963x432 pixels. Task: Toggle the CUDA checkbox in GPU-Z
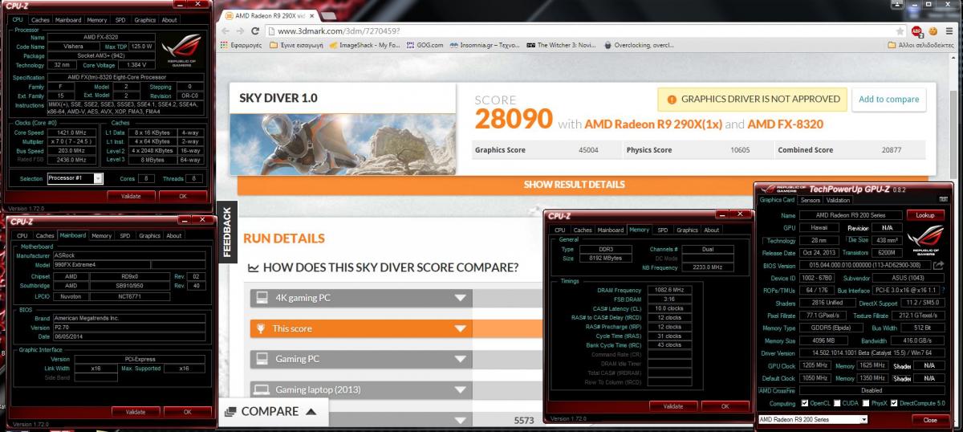838,403
